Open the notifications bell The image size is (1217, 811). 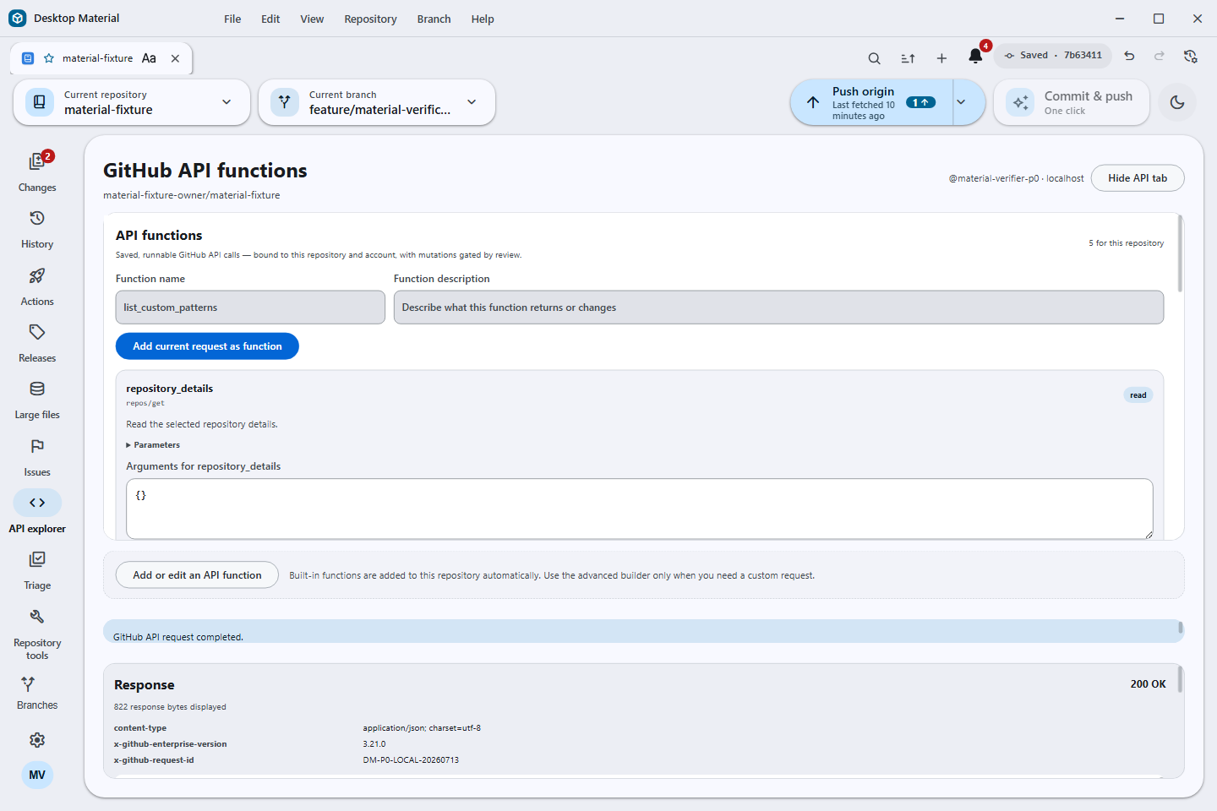tap(975, 57)
